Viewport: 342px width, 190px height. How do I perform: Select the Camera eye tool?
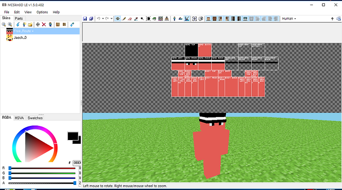click(118, 19)
